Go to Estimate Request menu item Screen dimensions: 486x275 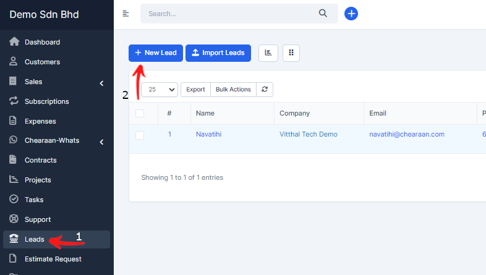(x=53, y=259)
